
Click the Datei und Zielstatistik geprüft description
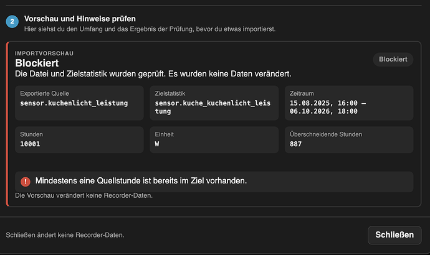[x=153, y=74]
